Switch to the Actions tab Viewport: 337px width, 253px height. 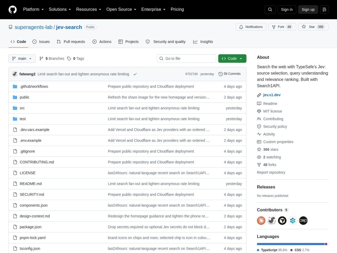[x=102, y=42]
